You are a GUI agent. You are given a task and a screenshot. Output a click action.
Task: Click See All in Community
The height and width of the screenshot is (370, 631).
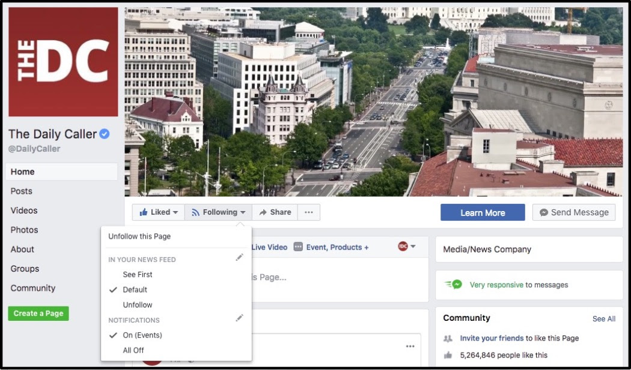[603, 319]
